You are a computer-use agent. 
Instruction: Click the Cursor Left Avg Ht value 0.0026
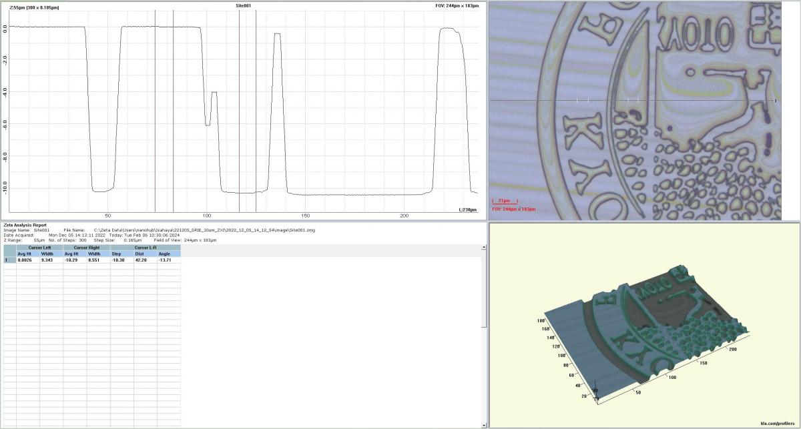(x=28, y=260)
